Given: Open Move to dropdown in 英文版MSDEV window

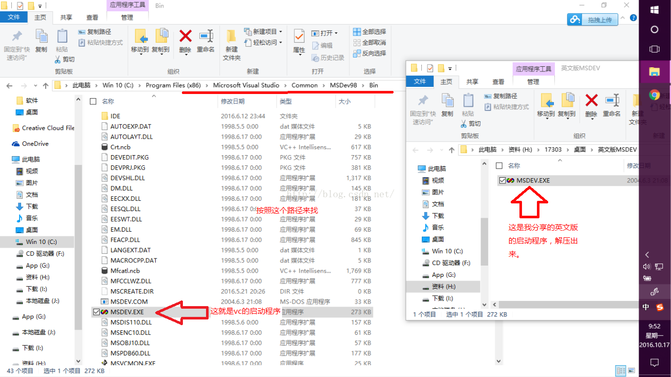Looking at the screenshot, I should tap(546, 119).
